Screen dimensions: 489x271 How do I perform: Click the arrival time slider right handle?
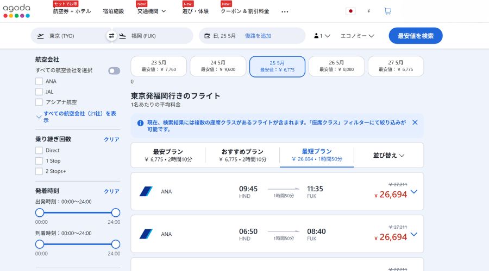116,244
